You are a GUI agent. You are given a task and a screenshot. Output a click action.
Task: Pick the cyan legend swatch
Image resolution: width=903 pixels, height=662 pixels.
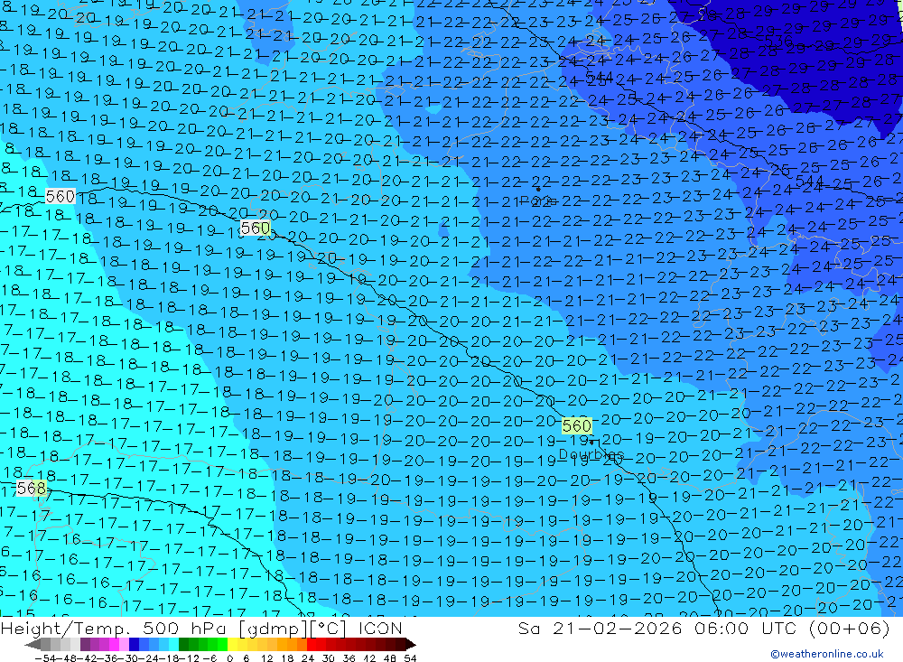point(173,644)
